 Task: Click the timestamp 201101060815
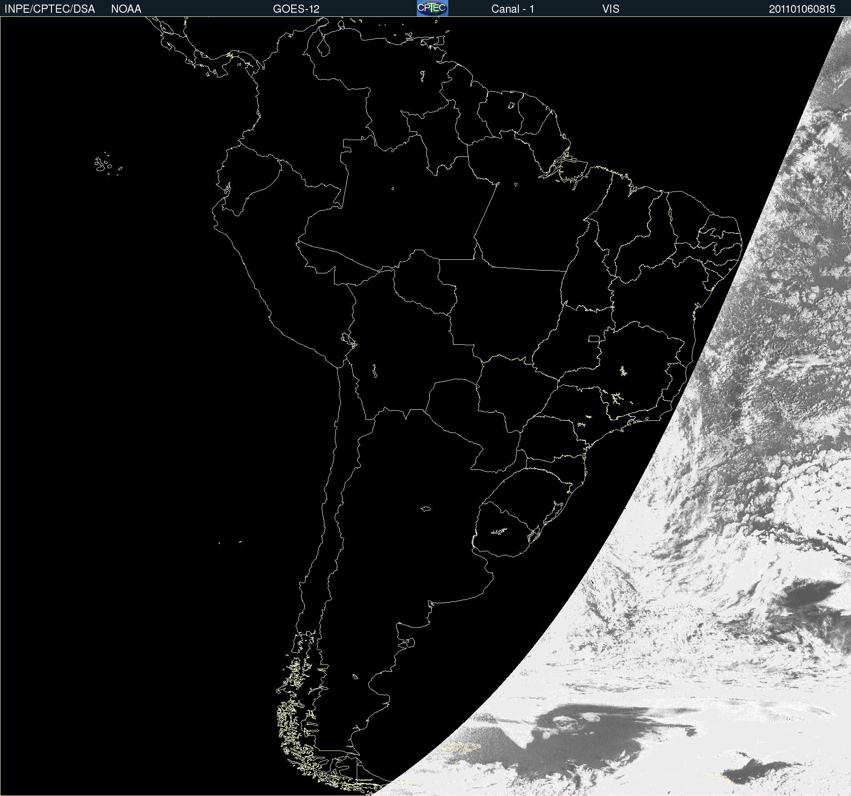point(802,9)
